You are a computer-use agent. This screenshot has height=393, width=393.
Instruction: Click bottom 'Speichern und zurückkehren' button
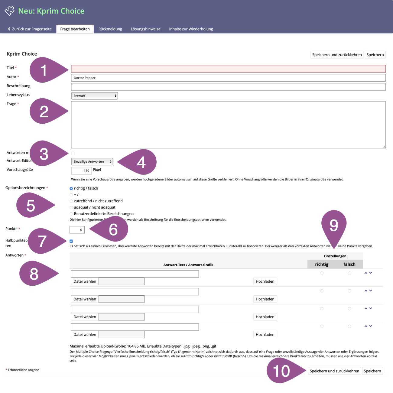pos(334,371)
